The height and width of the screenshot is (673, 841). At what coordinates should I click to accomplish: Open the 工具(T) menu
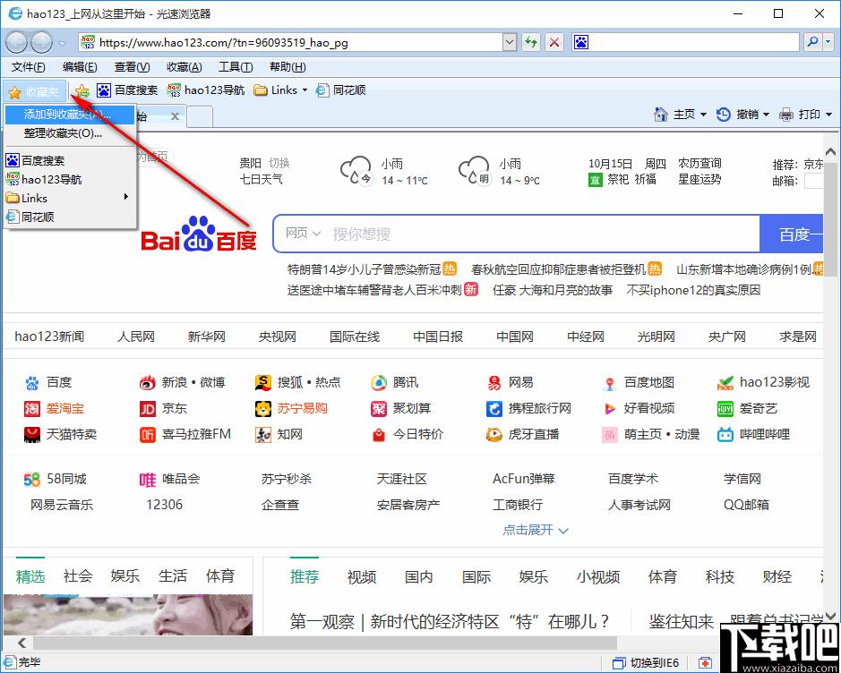(236, 67)
